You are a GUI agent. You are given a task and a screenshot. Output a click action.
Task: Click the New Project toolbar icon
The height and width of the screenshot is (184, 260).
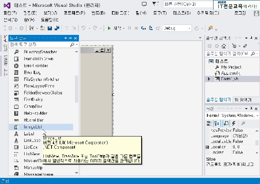pyautogui.click(x=31, y=28)
